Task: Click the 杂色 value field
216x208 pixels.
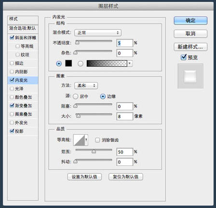Action: tap(125, 53)
